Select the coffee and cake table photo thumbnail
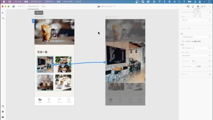The height and width of the screenshot is (120, 213). tap(63, 82)
